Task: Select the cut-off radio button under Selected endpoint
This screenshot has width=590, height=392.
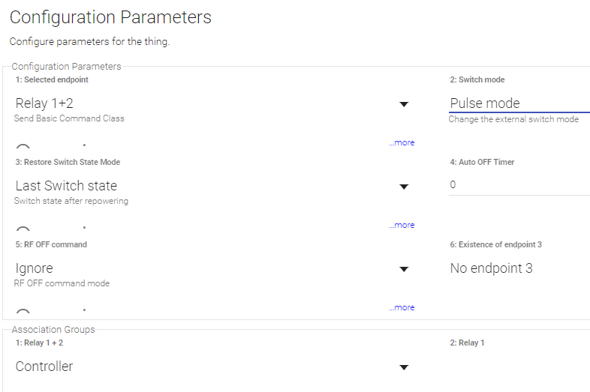Action: [x=23, y=147]
